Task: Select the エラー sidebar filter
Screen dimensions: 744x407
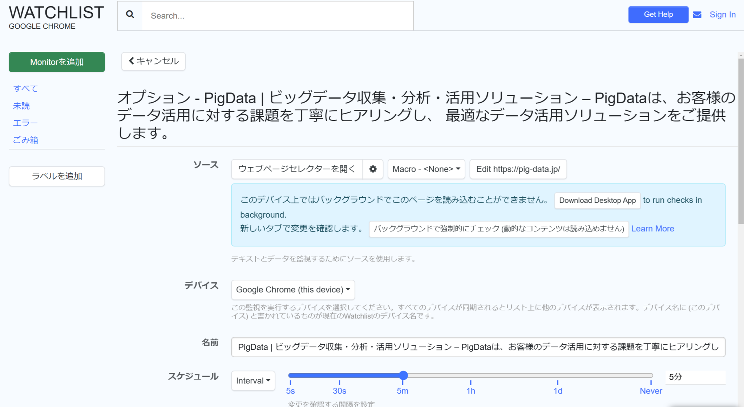Action: [25, 123]
